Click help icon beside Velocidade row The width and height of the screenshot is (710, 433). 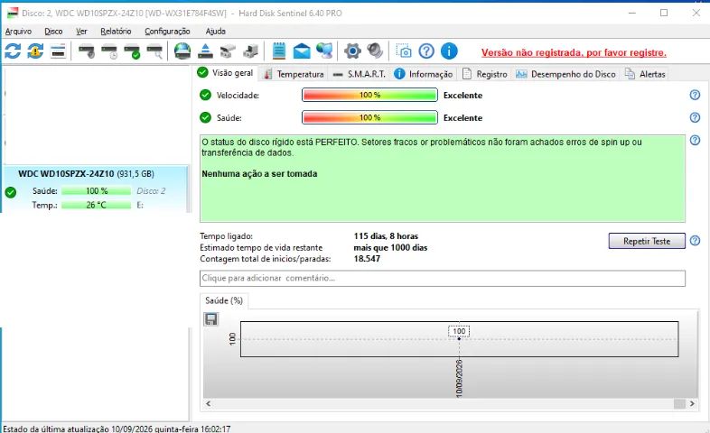pos(695,95)
